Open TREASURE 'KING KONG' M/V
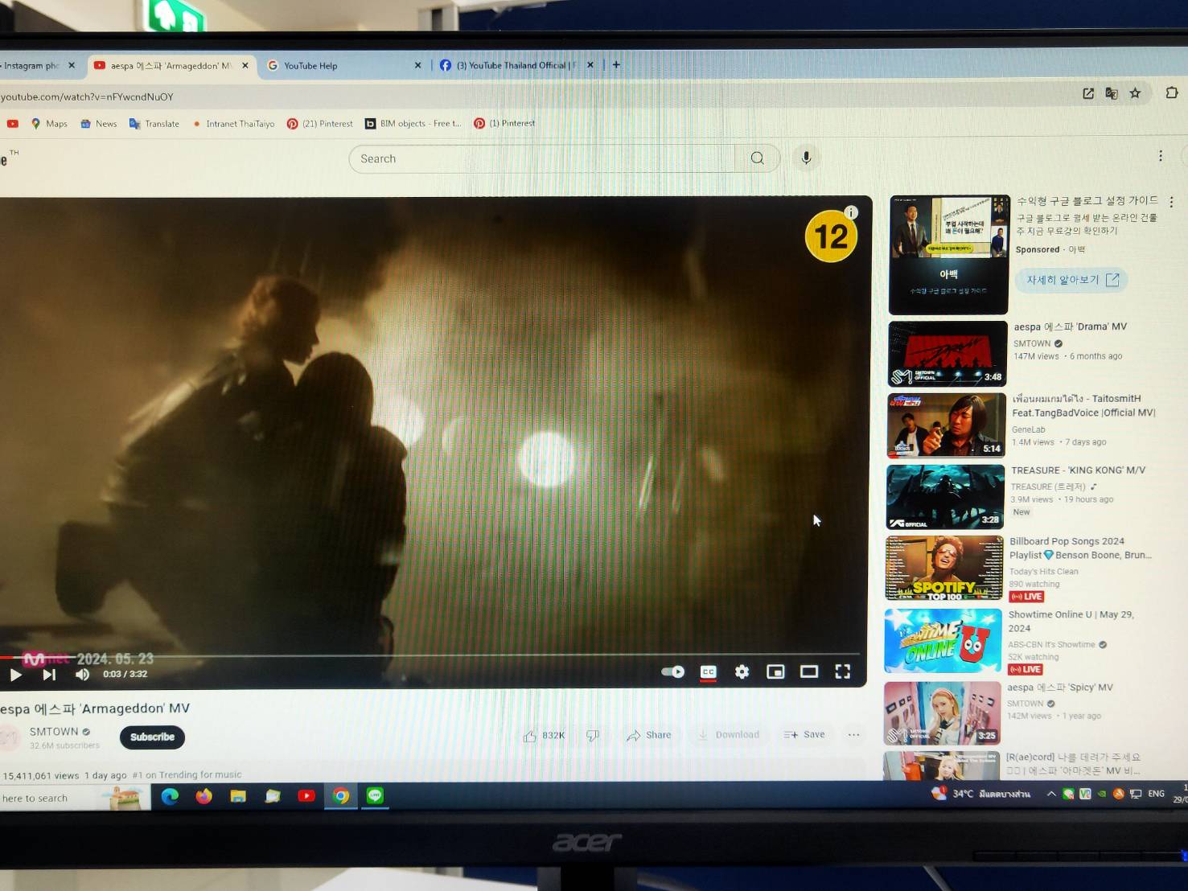This screenshot has height=891, width=1188. pyautogui.click(x=1078, y=470)
